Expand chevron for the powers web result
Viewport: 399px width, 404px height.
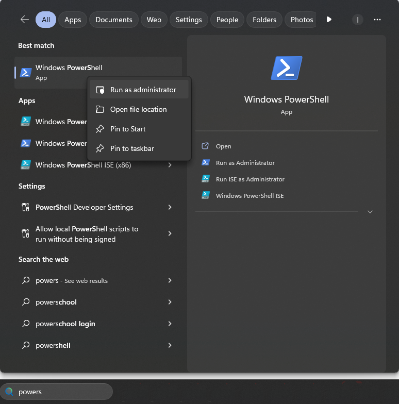point(170,280)
